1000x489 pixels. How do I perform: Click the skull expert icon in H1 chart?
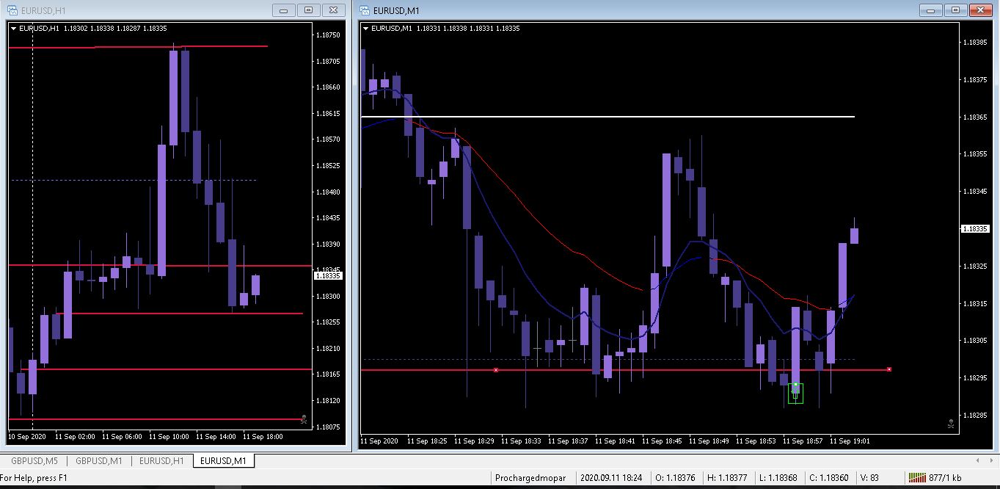pos(304,420)
